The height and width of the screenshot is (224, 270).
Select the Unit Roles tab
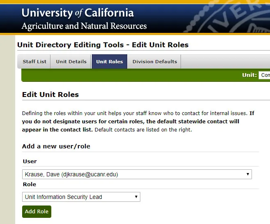click(x=110, y=62)
